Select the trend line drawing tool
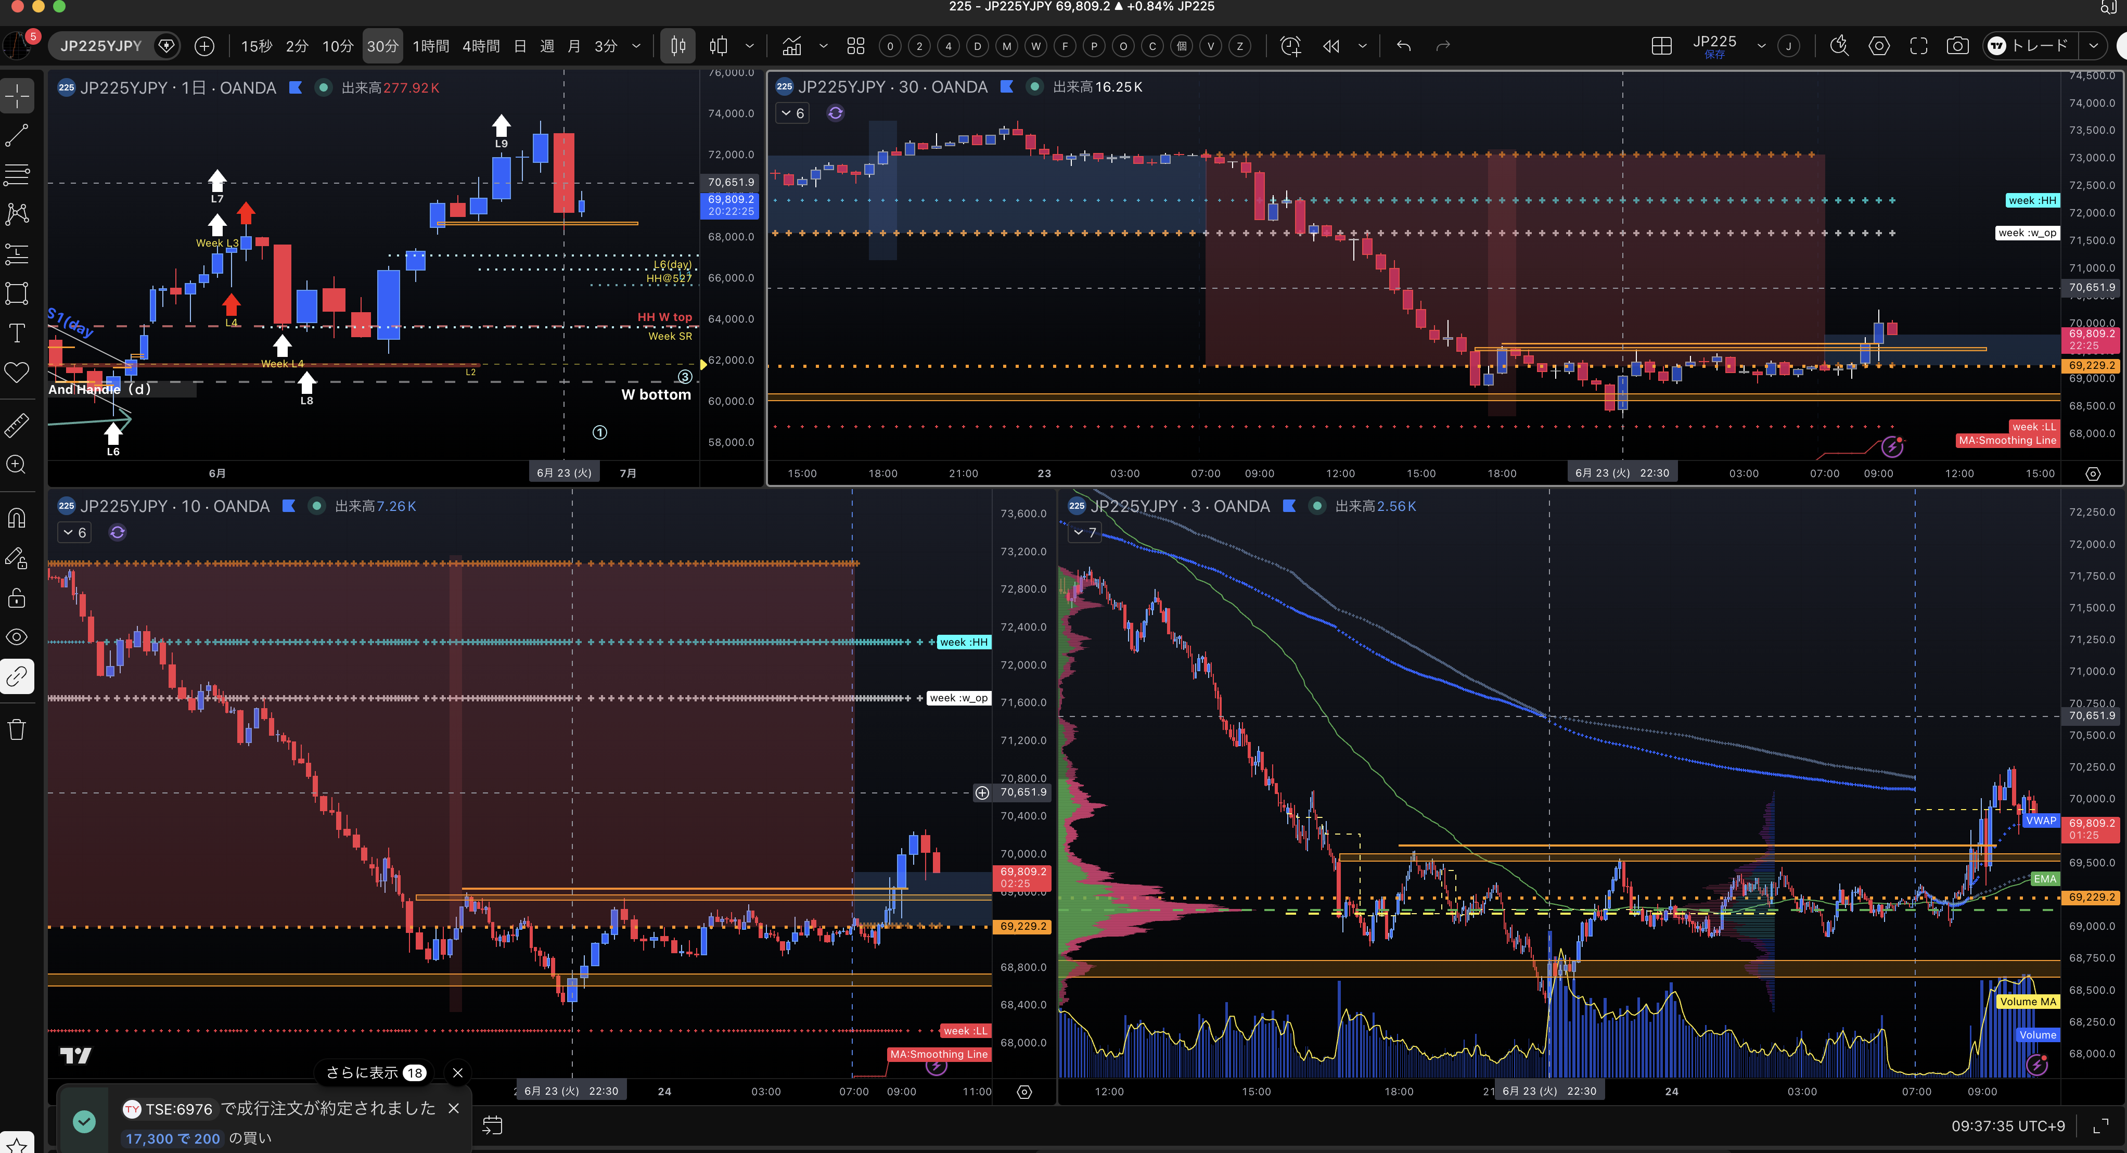This screenshot has height=1153, width=2127. tap(17, 135)
